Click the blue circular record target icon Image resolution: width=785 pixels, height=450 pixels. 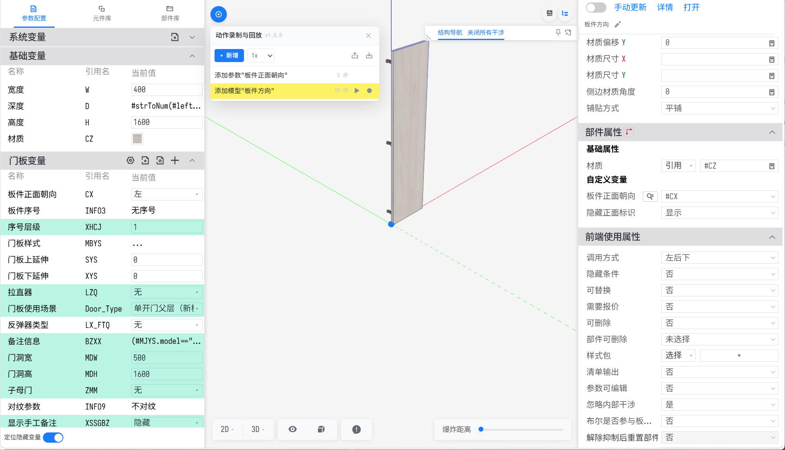tap(219, 14)
